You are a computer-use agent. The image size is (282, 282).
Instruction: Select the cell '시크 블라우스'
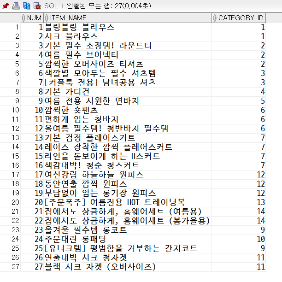point(128,36)
